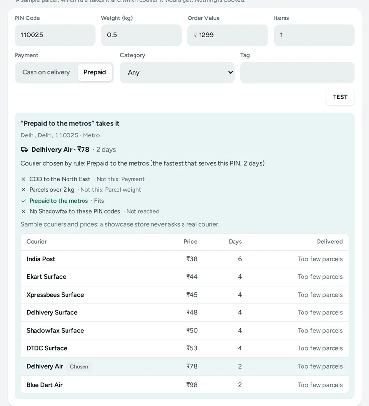Click the Items input field
The height and width of the screenshot is (406, 369).
(314, 35)
